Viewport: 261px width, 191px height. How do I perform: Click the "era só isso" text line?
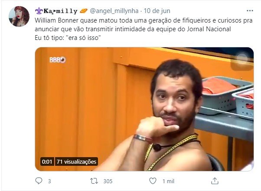click(x=68, y=38)
